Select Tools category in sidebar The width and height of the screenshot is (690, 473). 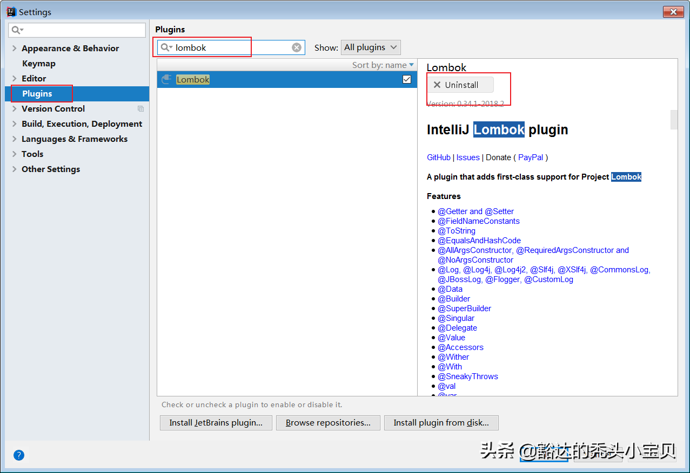click(x=32, y=154)
